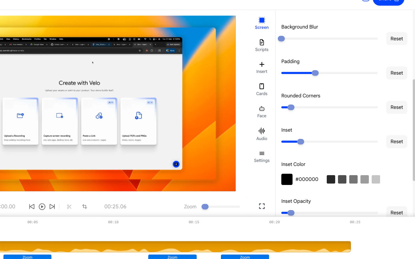Reset the Inset setting
The image size is (415, 259).
pos(397,141)
